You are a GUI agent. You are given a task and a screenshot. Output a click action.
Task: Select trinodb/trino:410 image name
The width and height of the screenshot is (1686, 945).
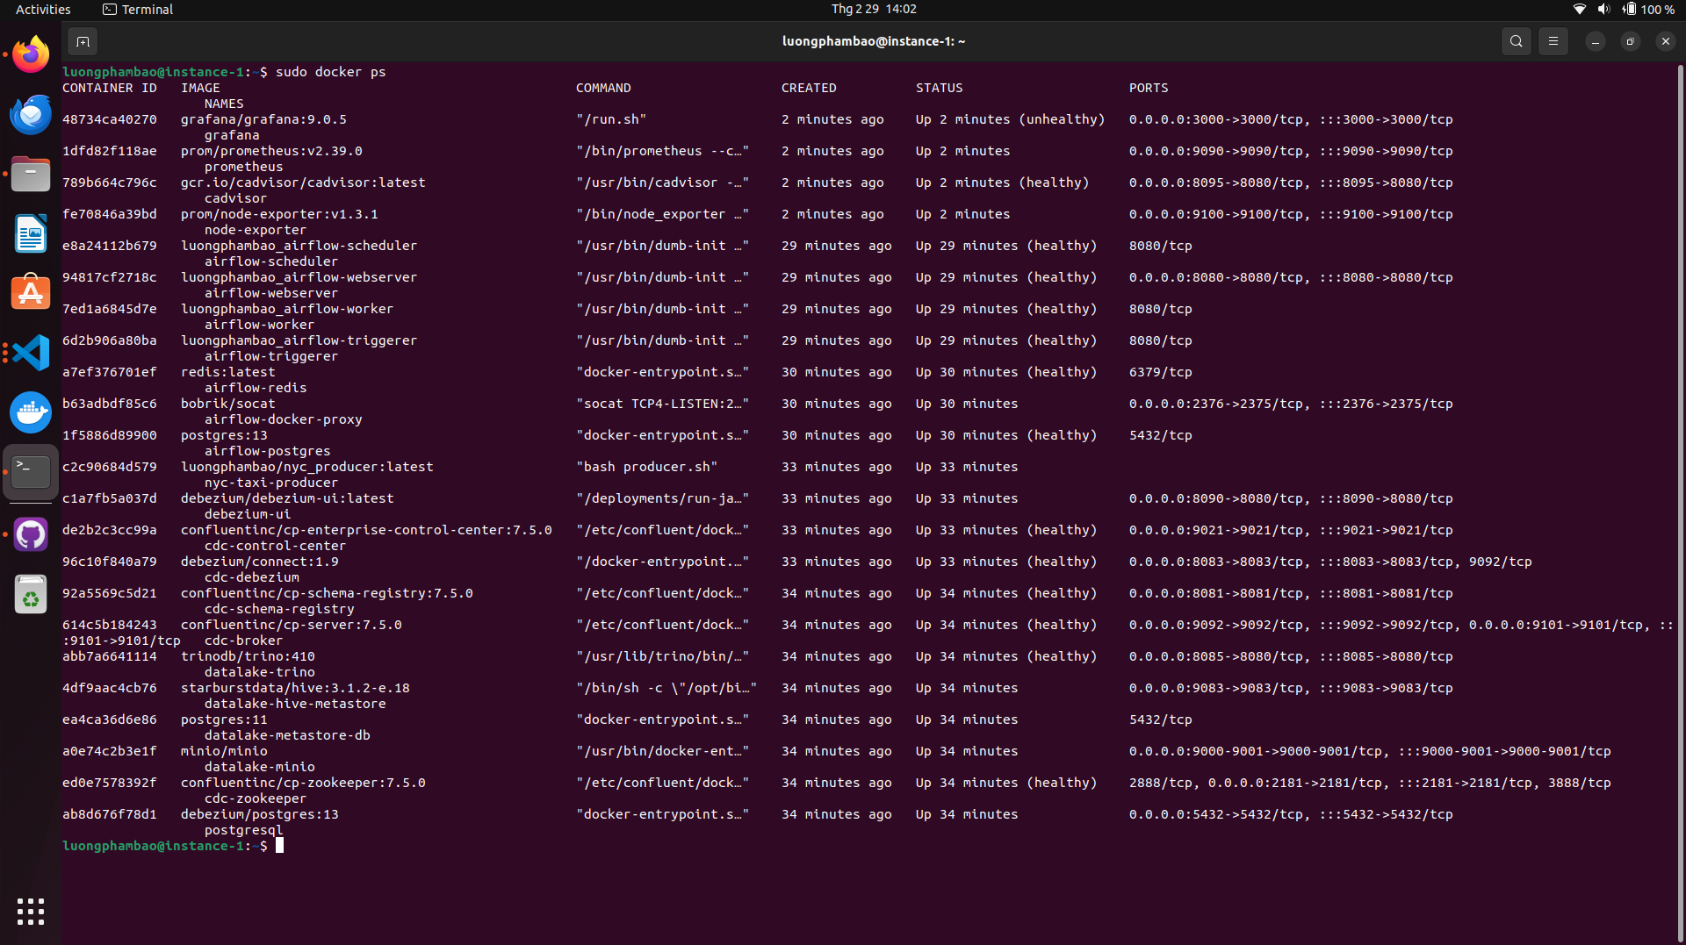248,656
